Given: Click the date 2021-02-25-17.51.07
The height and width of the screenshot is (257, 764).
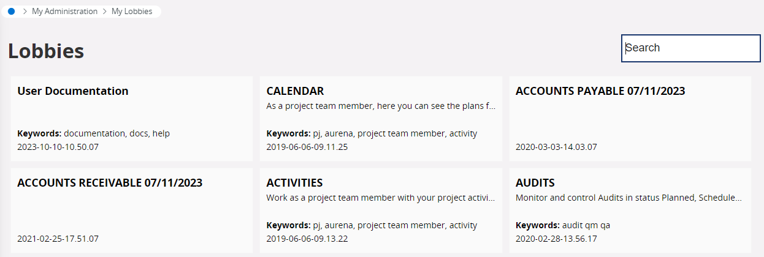Looking at the screenshot, I should 58,239.
